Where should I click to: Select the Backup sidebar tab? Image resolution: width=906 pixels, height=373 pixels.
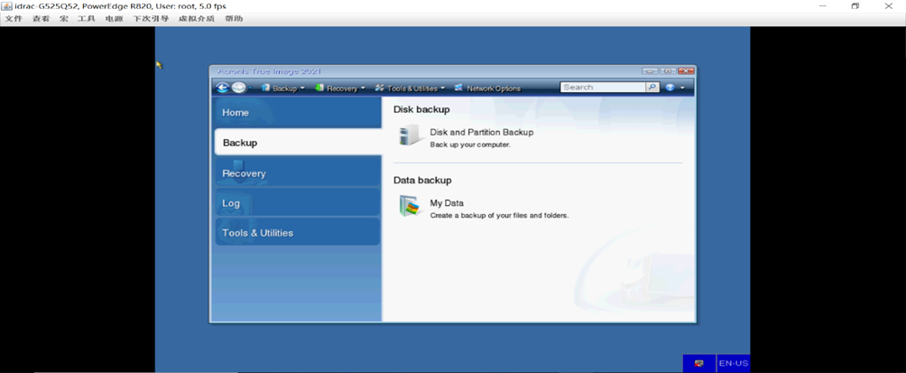298,143
